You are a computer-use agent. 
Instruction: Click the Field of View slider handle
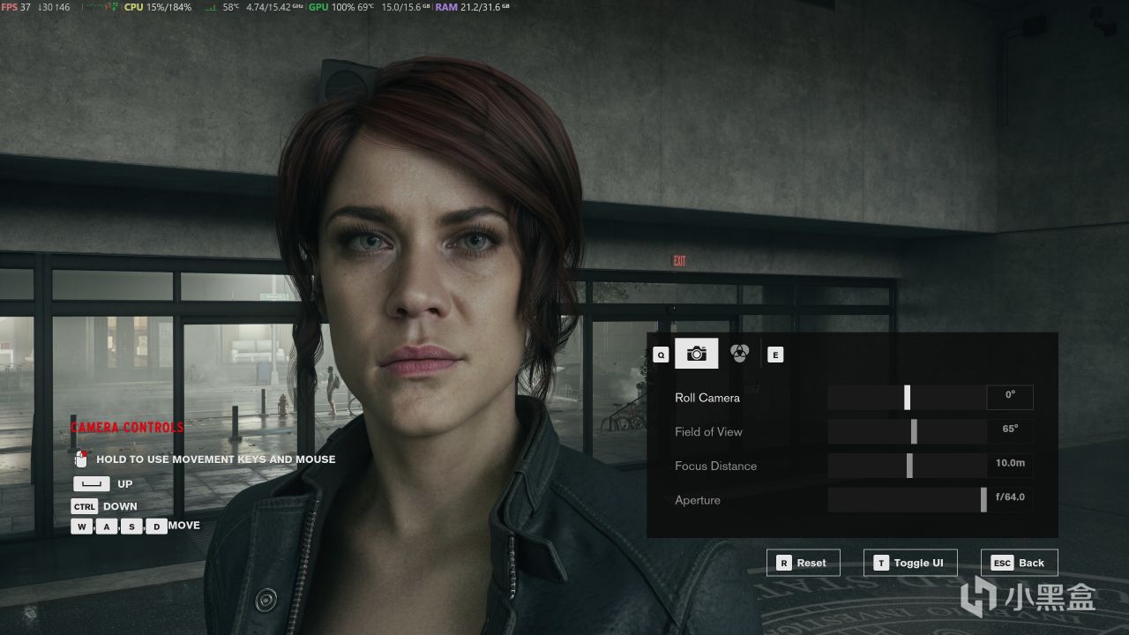(914, 431)
